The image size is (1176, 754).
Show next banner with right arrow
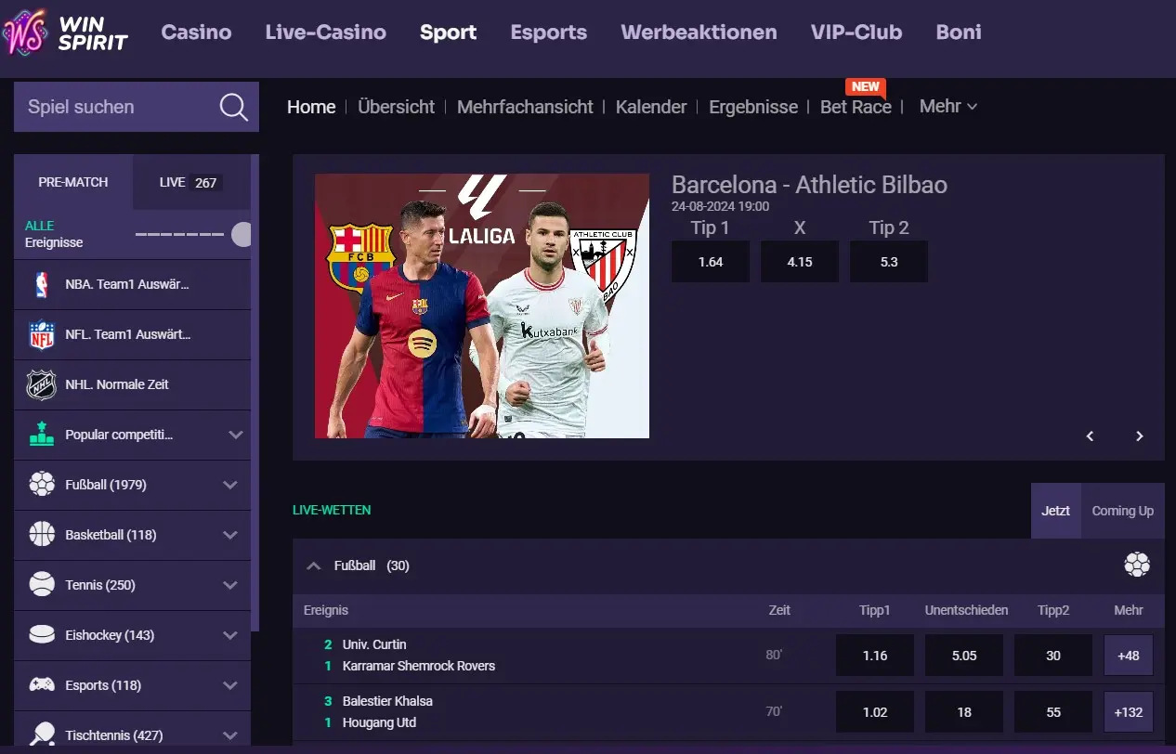pyautogui.click(x=1140, y=435)
